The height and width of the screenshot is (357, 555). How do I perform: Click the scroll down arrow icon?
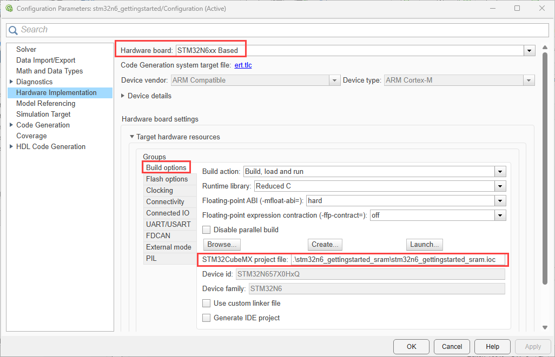(545, 328)
